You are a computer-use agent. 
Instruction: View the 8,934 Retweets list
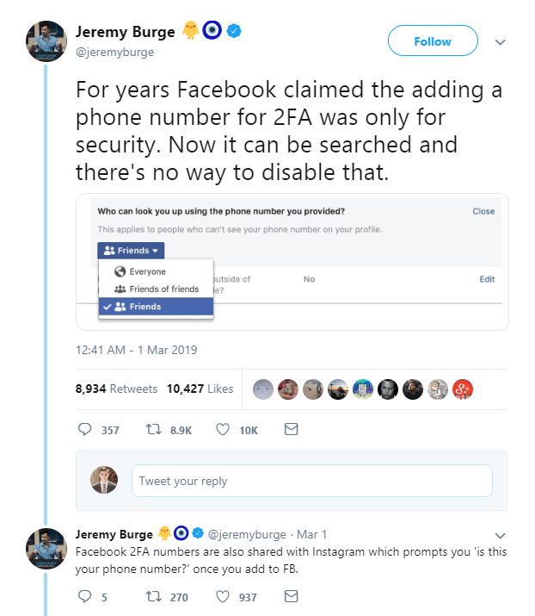pyautogui.click(x=116, y=389)
